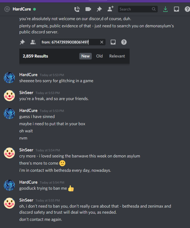Open pinned messages from top header

tap(99, 9)
